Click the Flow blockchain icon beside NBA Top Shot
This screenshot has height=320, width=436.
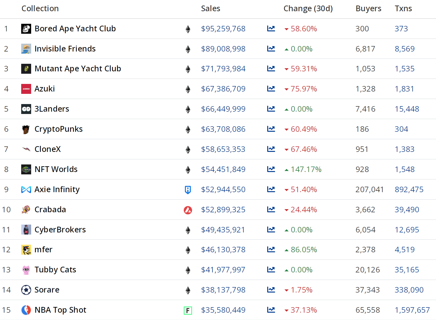click(188, 310)
